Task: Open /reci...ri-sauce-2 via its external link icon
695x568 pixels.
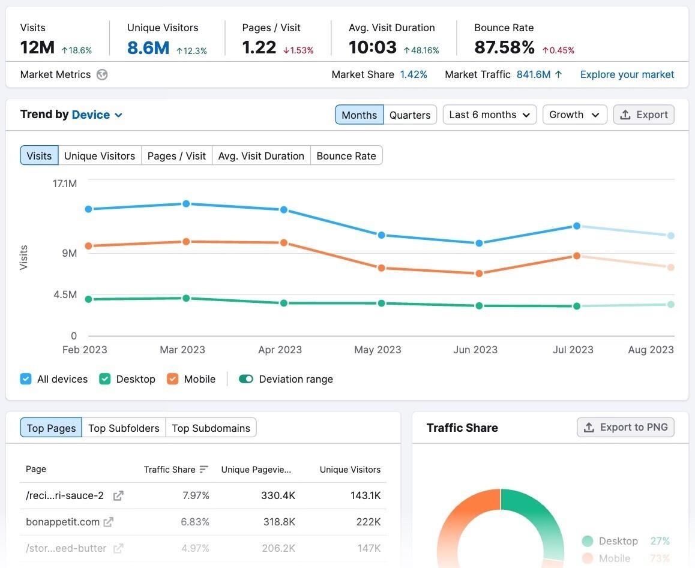Action: (118, 495)
